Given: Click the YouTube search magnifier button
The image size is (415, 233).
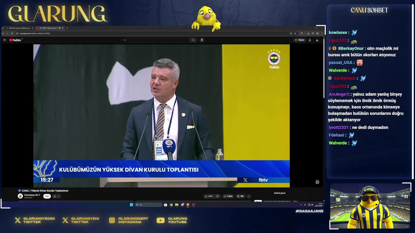Looking at the screenshot, I should (x=193, y=40).
